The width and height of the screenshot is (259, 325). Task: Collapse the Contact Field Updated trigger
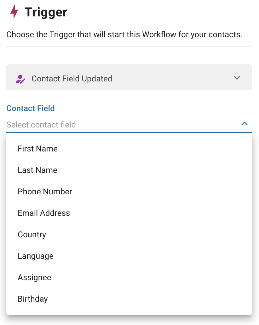[237, 78]
